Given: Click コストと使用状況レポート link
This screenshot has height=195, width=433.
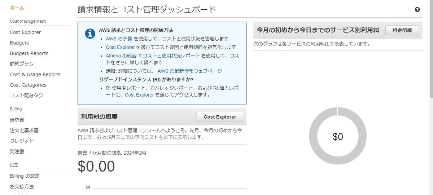Looking at the screenshot, I should 171,56.
